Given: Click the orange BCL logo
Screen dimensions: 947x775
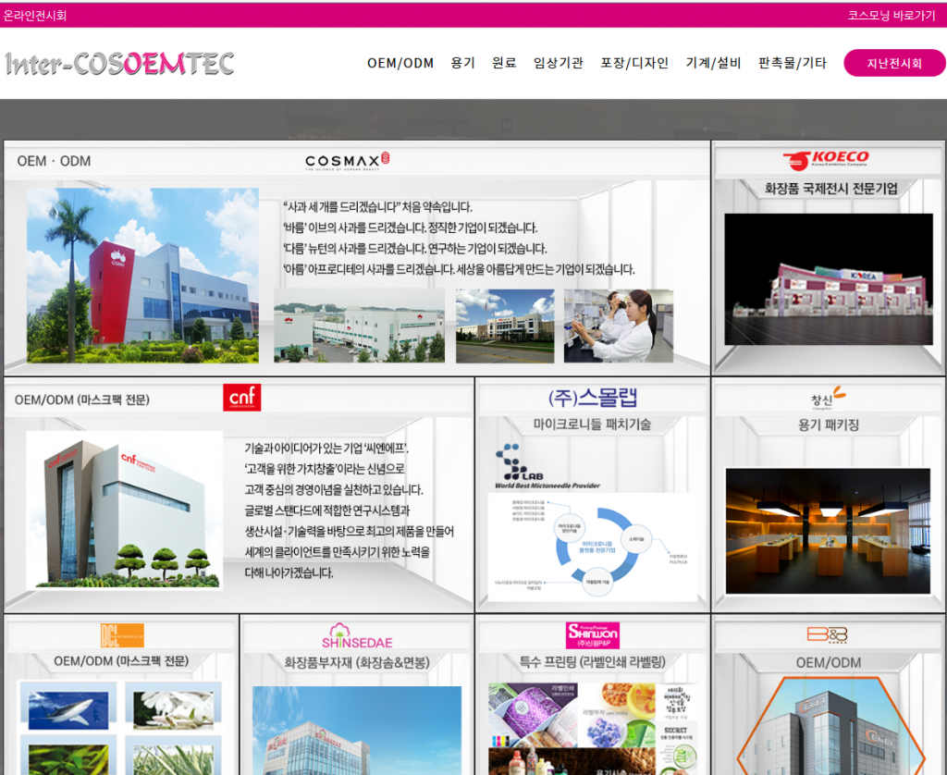Looking at the screenshot, I should [122, 635].
